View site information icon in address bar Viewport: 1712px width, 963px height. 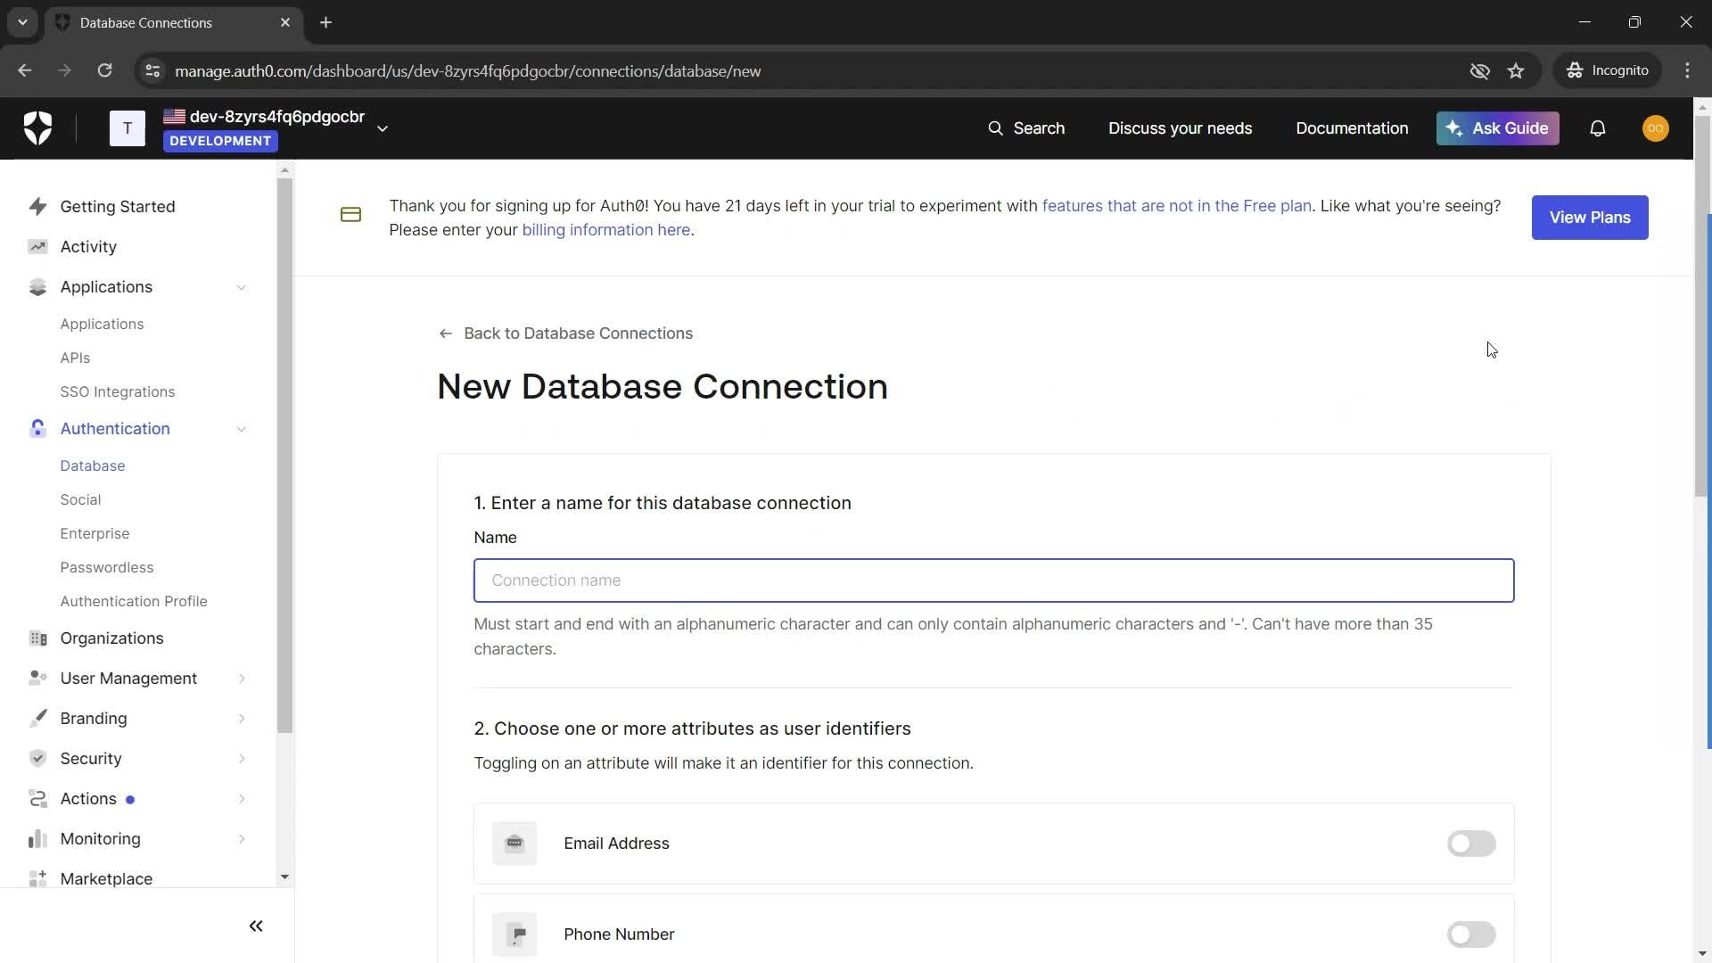(152, 70)
